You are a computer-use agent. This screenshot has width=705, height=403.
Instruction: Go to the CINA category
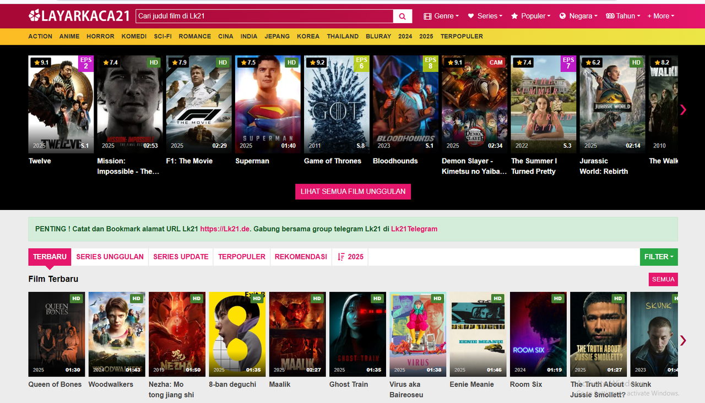(226, 36)
